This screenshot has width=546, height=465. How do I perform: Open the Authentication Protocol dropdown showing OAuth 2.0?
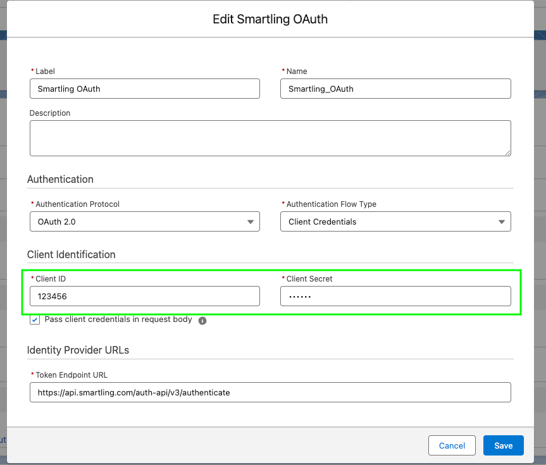pyautogui.click(x=144, y=221)
